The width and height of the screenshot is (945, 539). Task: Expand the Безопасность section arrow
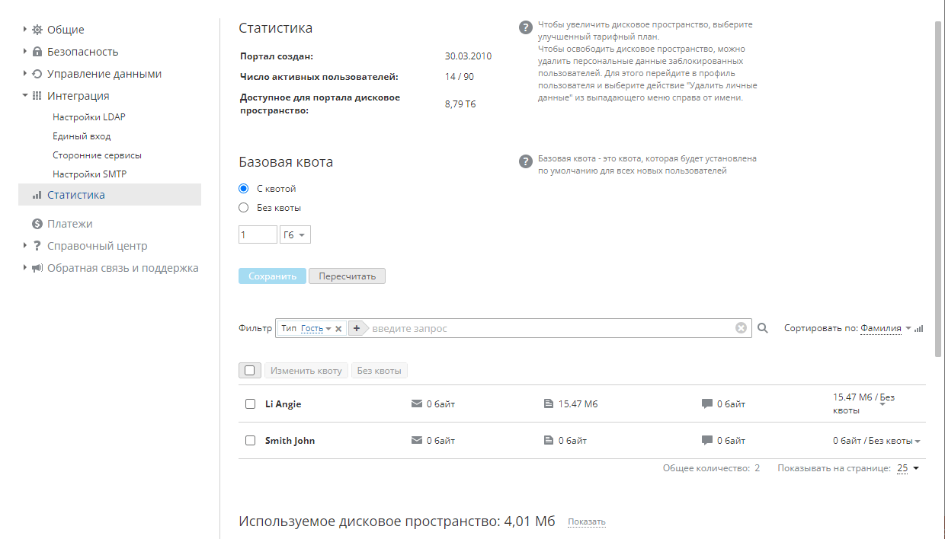[x=24, y=52]
